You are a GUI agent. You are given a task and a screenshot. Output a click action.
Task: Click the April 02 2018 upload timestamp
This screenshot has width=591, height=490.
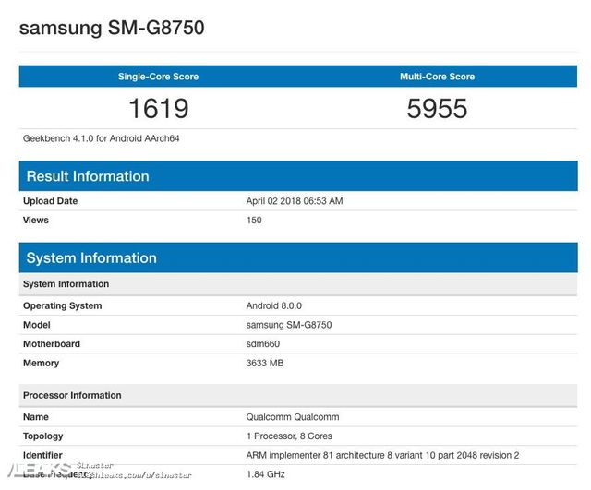pos(295,201)
